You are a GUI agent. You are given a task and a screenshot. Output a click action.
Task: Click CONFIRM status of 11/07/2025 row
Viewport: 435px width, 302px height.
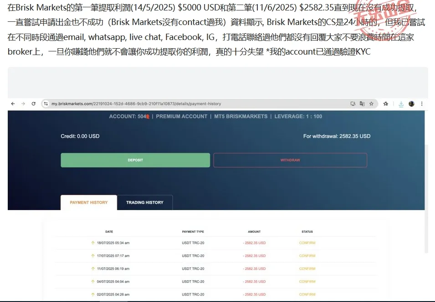point(307,269)
